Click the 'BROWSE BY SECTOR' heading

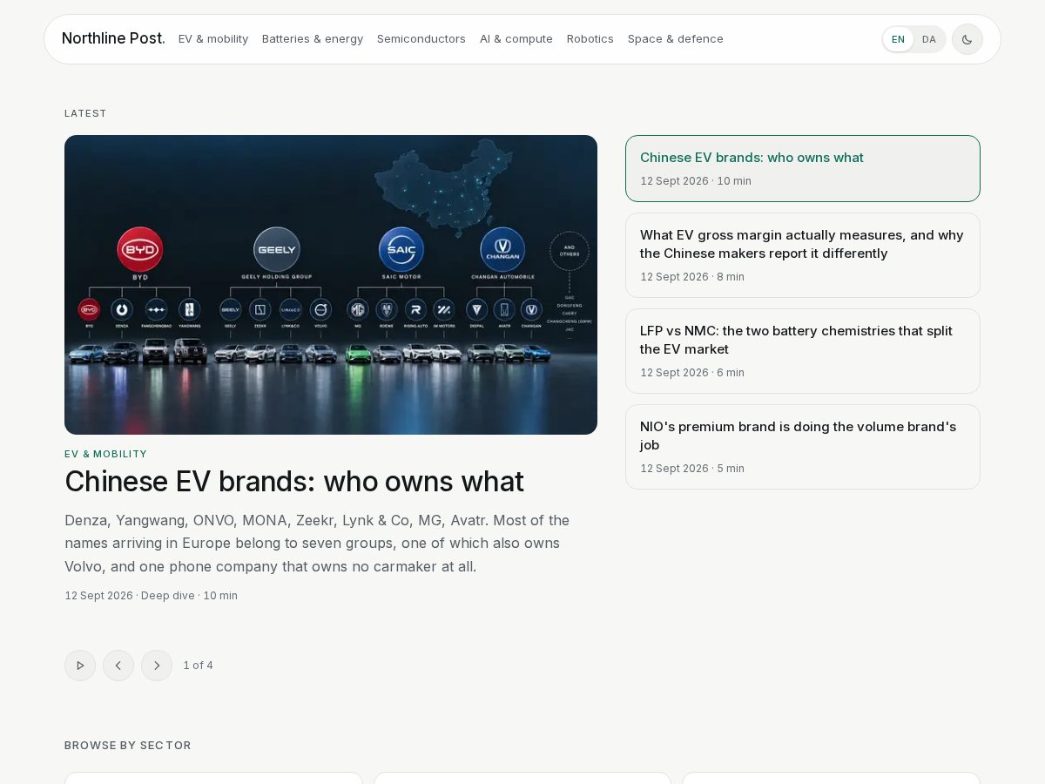[128, 746]
